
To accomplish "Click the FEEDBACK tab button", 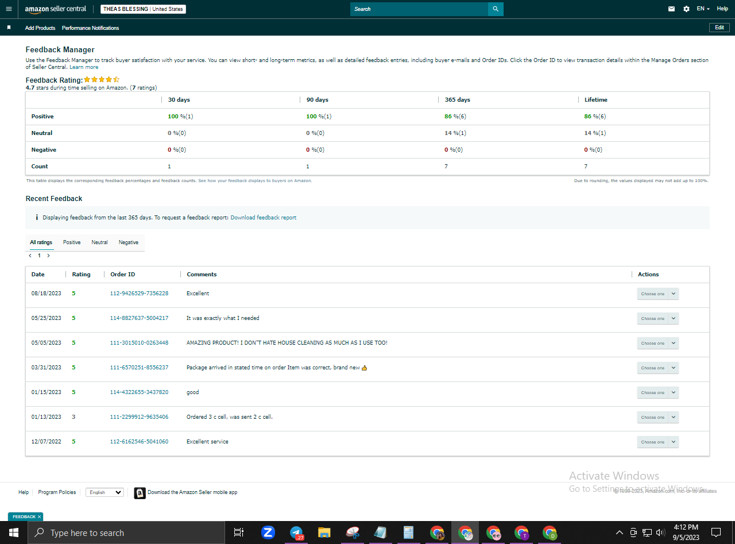I will click(24, 517).
